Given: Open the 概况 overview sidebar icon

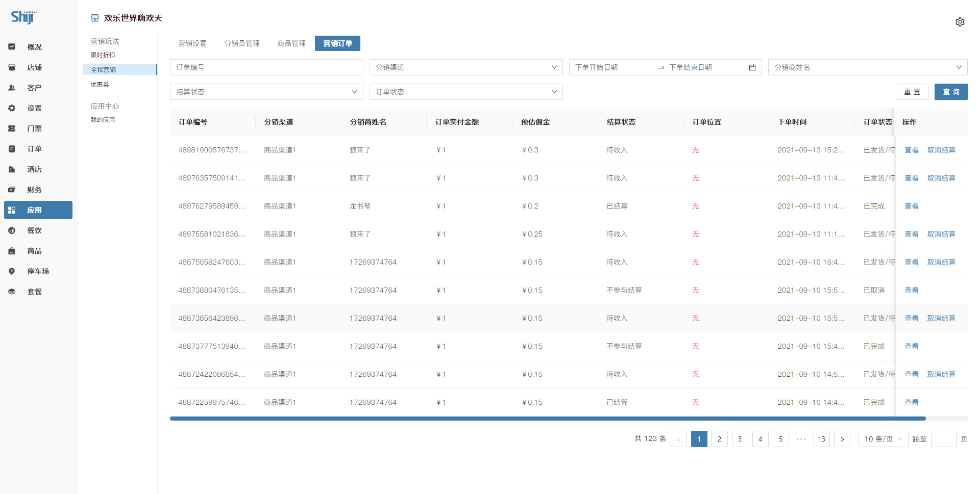Looking at the screenshot, I should 12,47.
